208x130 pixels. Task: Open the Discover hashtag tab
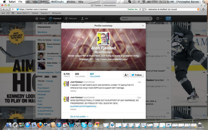(x=71, y=18)
